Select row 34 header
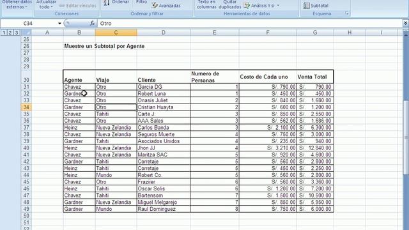The image size is (409, 230). click(26, 107)
